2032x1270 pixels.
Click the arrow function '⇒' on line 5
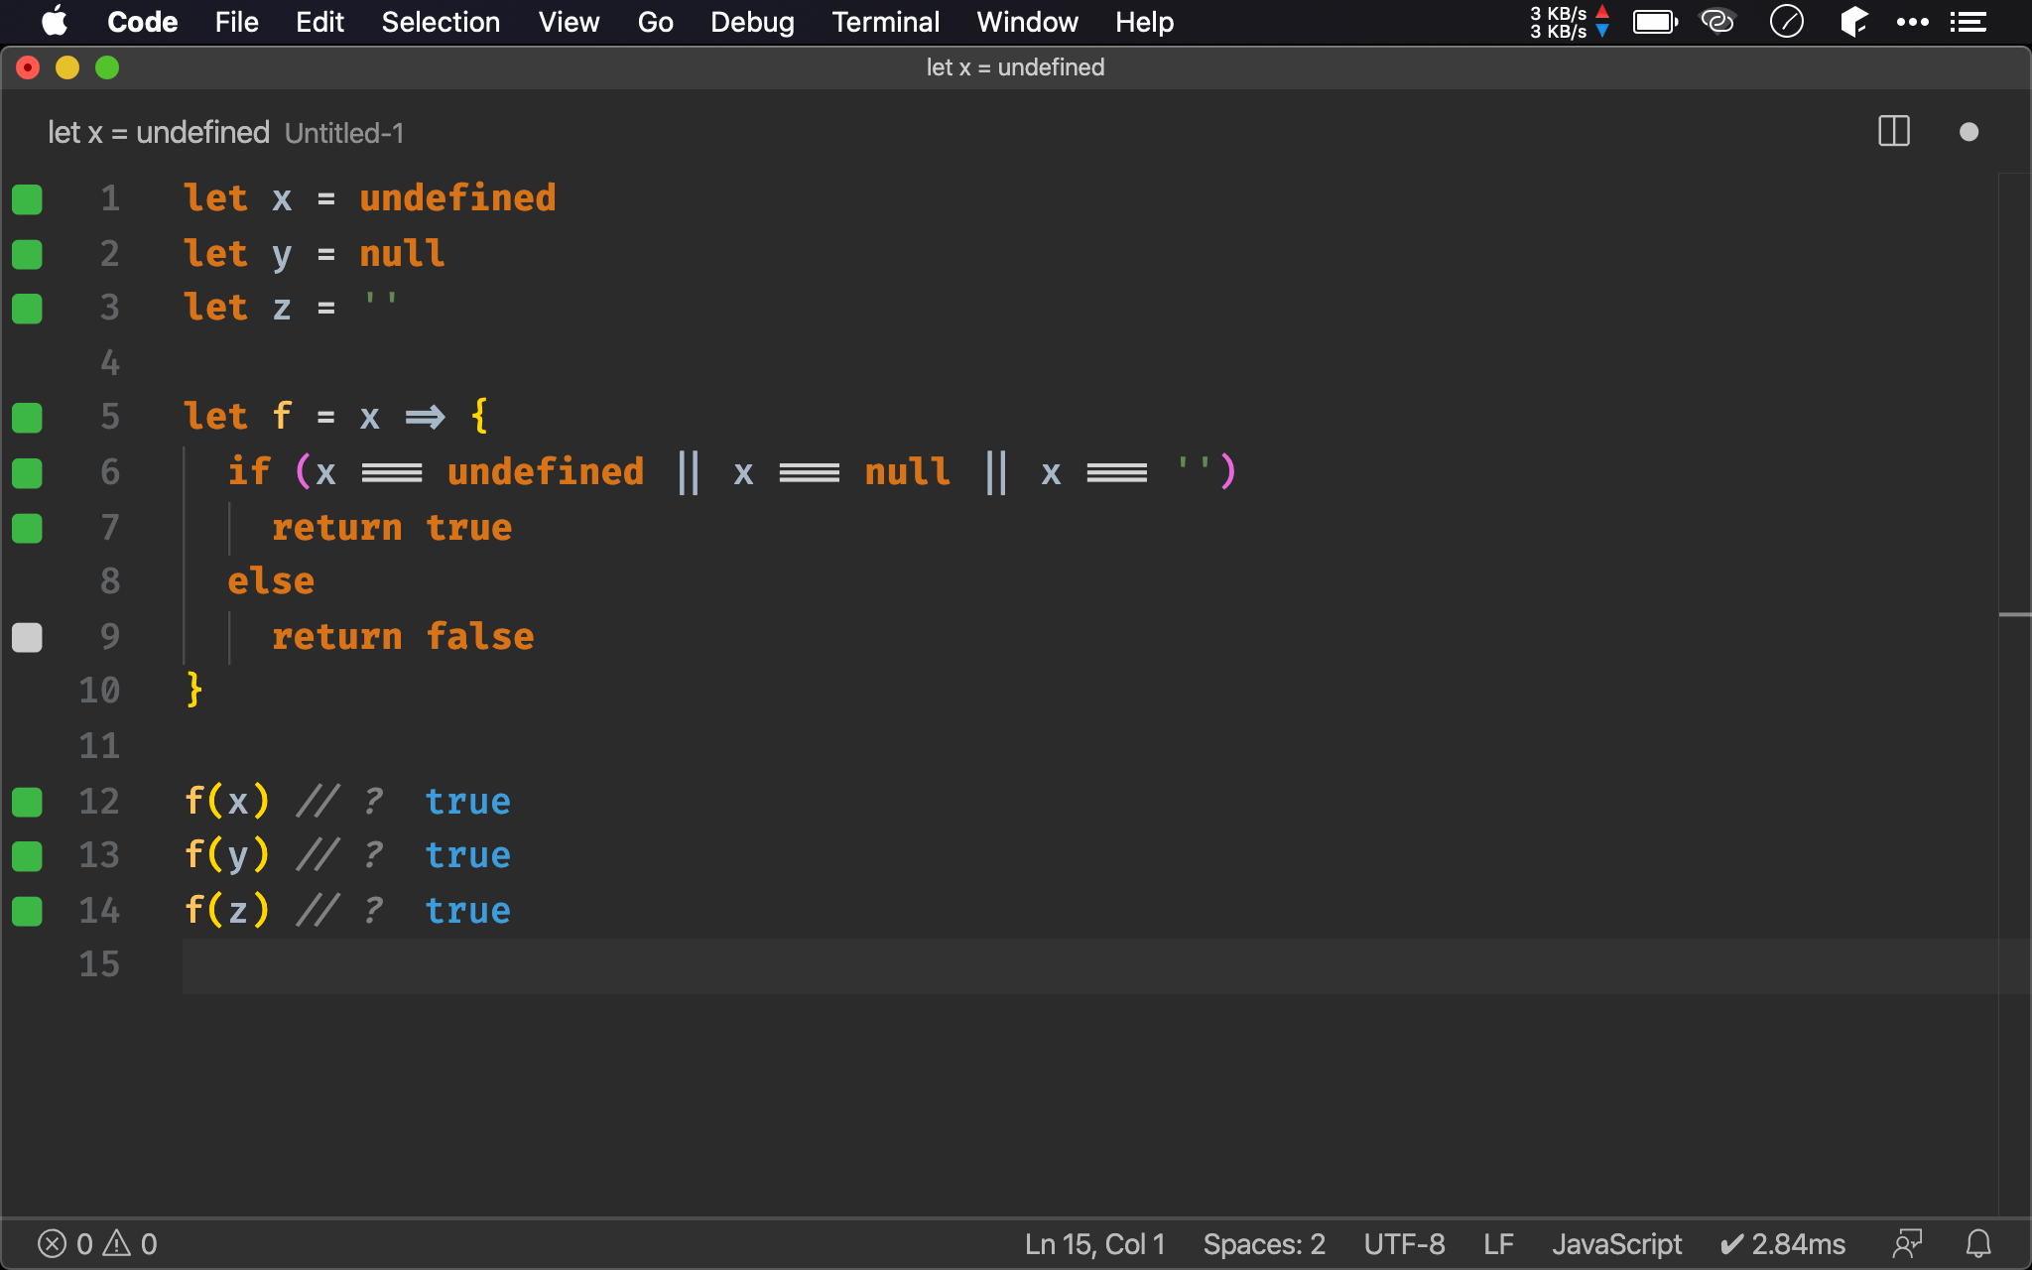[x=425, y=417]
